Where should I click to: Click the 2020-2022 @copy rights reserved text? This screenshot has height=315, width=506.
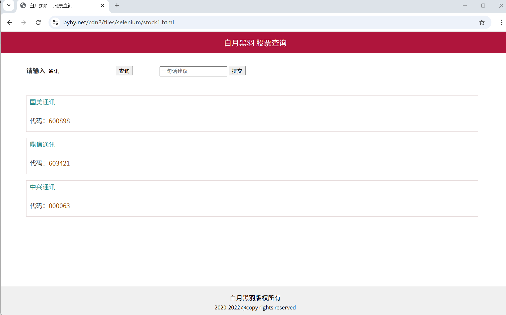(x=255, y=308)
